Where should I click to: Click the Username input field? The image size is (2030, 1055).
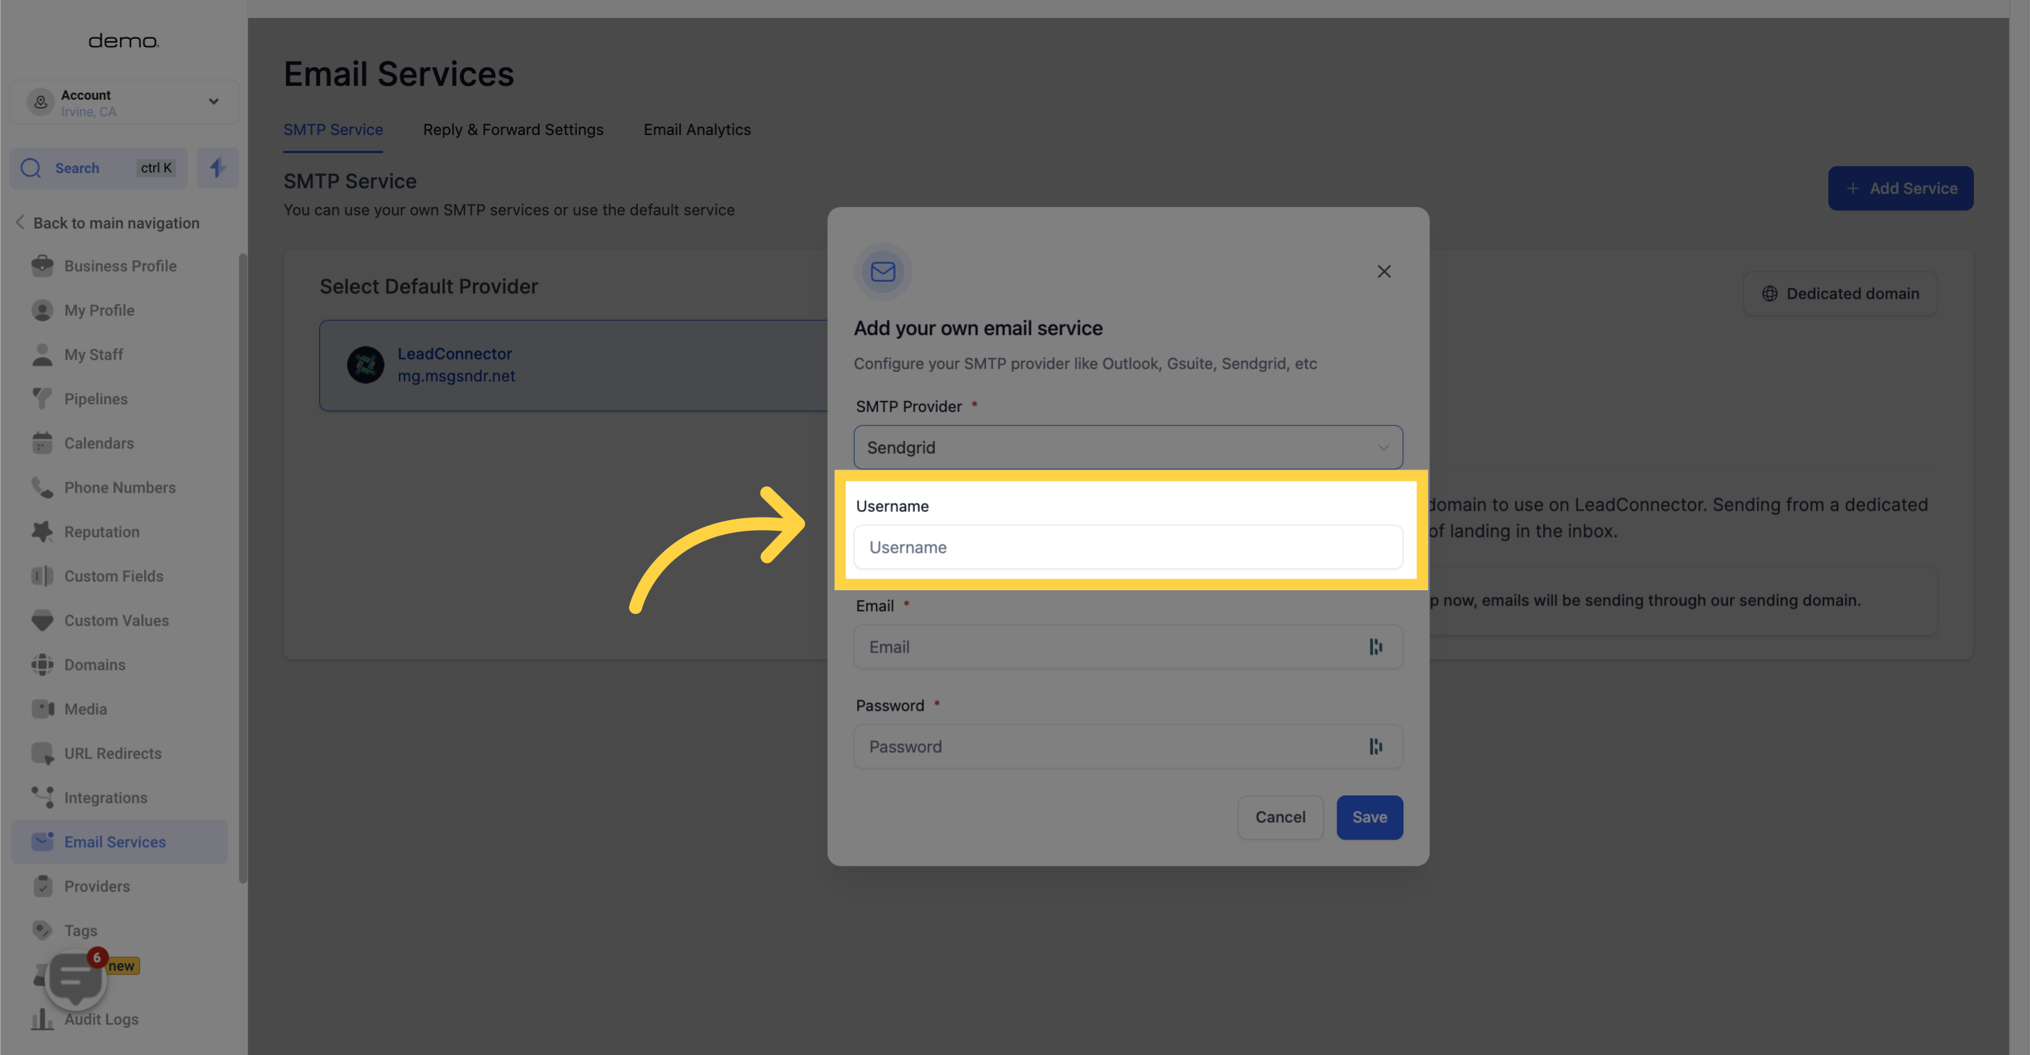(1128, 547)
